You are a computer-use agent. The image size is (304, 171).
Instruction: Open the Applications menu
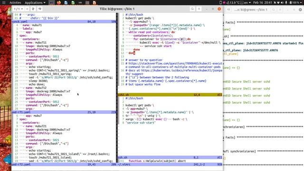click(35, 2)
